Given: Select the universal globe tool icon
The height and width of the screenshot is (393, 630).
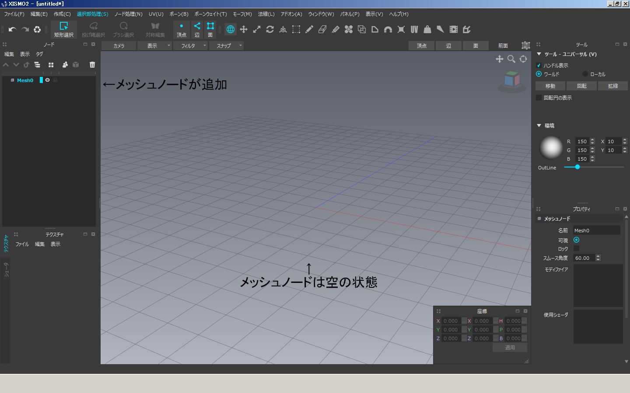Looking at the screenshot, I should click(x=231, y=29).
